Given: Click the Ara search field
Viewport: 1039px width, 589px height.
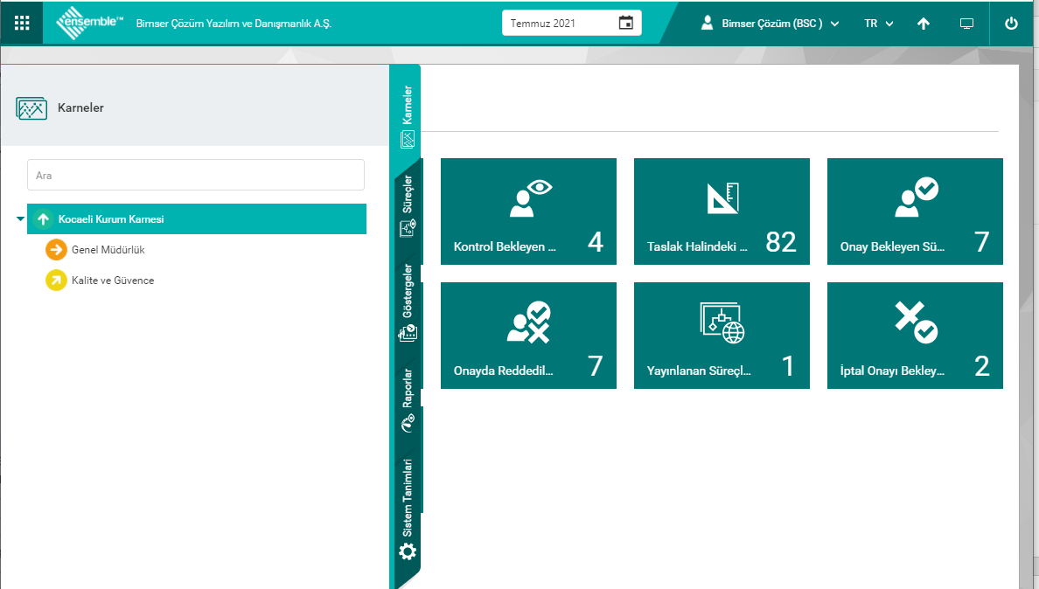Looking at the screenshot, I should pos(196,175).
